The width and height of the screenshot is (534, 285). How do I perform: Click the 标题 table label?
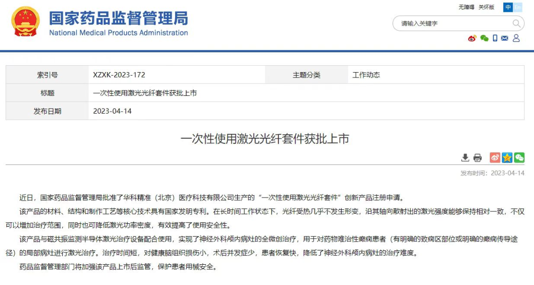point(47,93)
